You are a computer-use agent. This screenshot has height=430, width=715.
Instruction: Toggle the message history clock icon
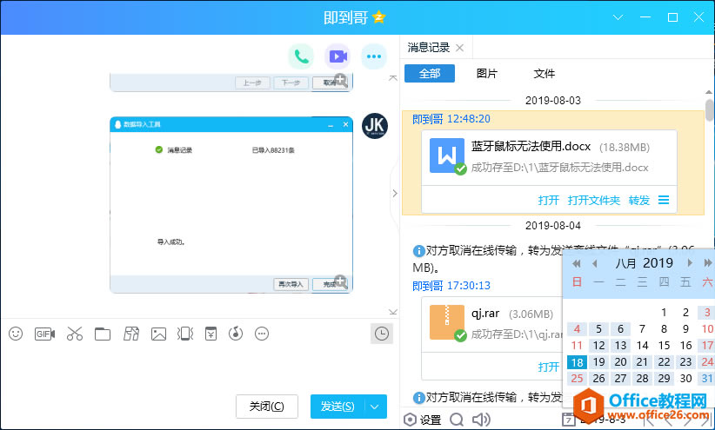point(382,334)
